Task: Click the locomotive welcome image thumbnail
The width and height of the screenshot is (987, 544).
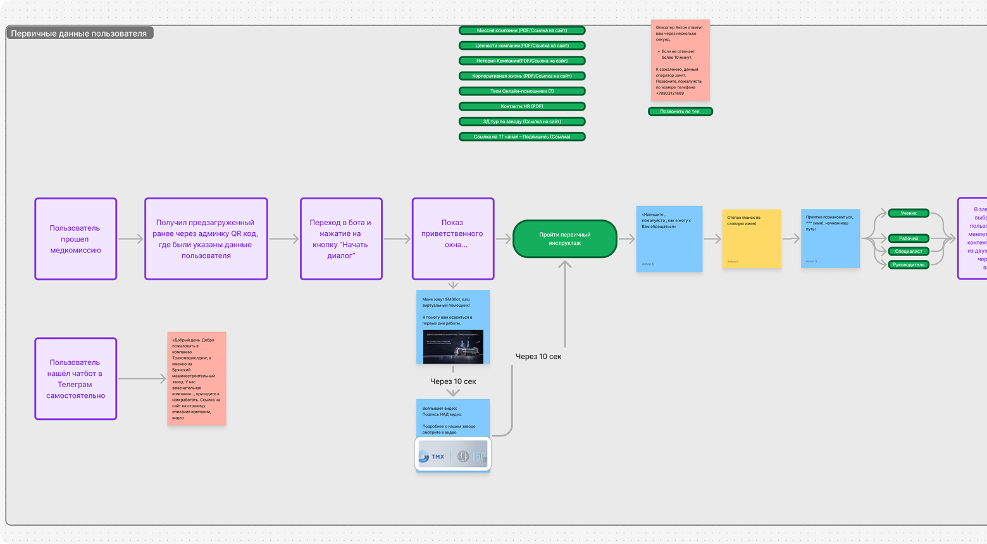Action: [453, 347]
